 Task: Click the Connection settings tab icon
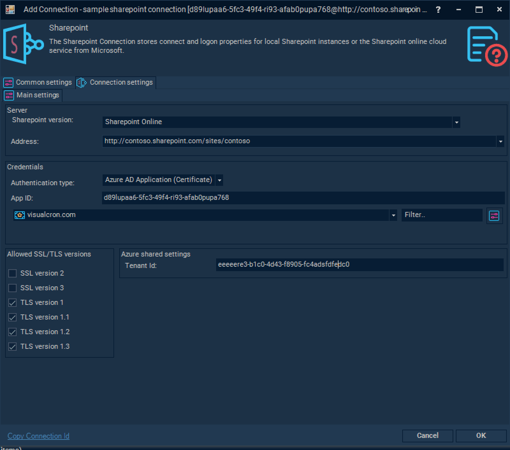pyautogui.click(x=82, y=83)
